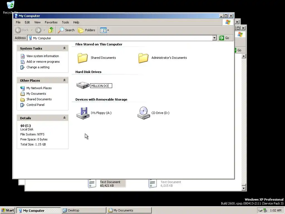The height and width of the screenshot is (214, 285).
Task: Click the Hard Disk Drives group heading
Action: [x=88, y=72]
